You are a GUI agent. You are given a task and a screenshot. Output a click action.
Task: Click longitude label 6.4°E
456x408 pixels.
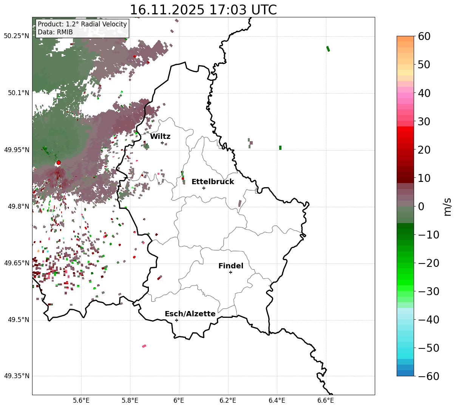(x=277, y=400)
